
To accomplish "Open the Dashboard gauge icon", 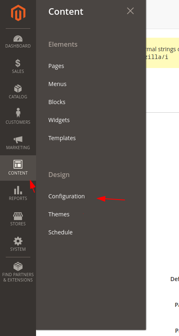I will tap(18, 39).
